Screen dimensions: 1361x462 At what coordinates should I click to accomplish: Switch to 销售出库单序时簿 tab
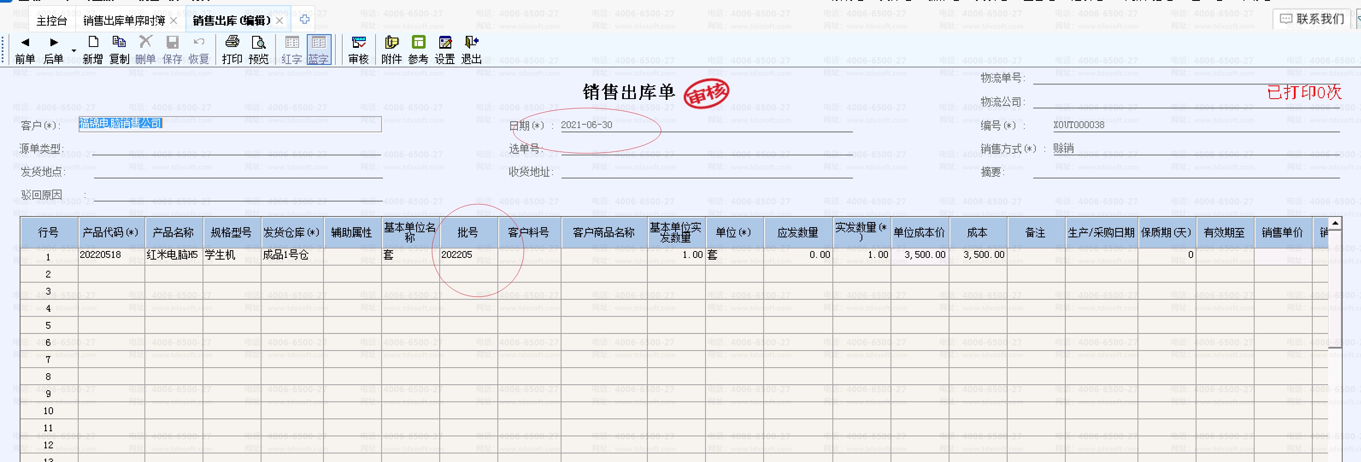pyautogui.click(x=124, y=20)
